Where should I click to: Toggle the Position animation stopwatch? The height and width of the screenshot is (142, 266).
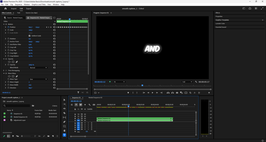(8, 27)
